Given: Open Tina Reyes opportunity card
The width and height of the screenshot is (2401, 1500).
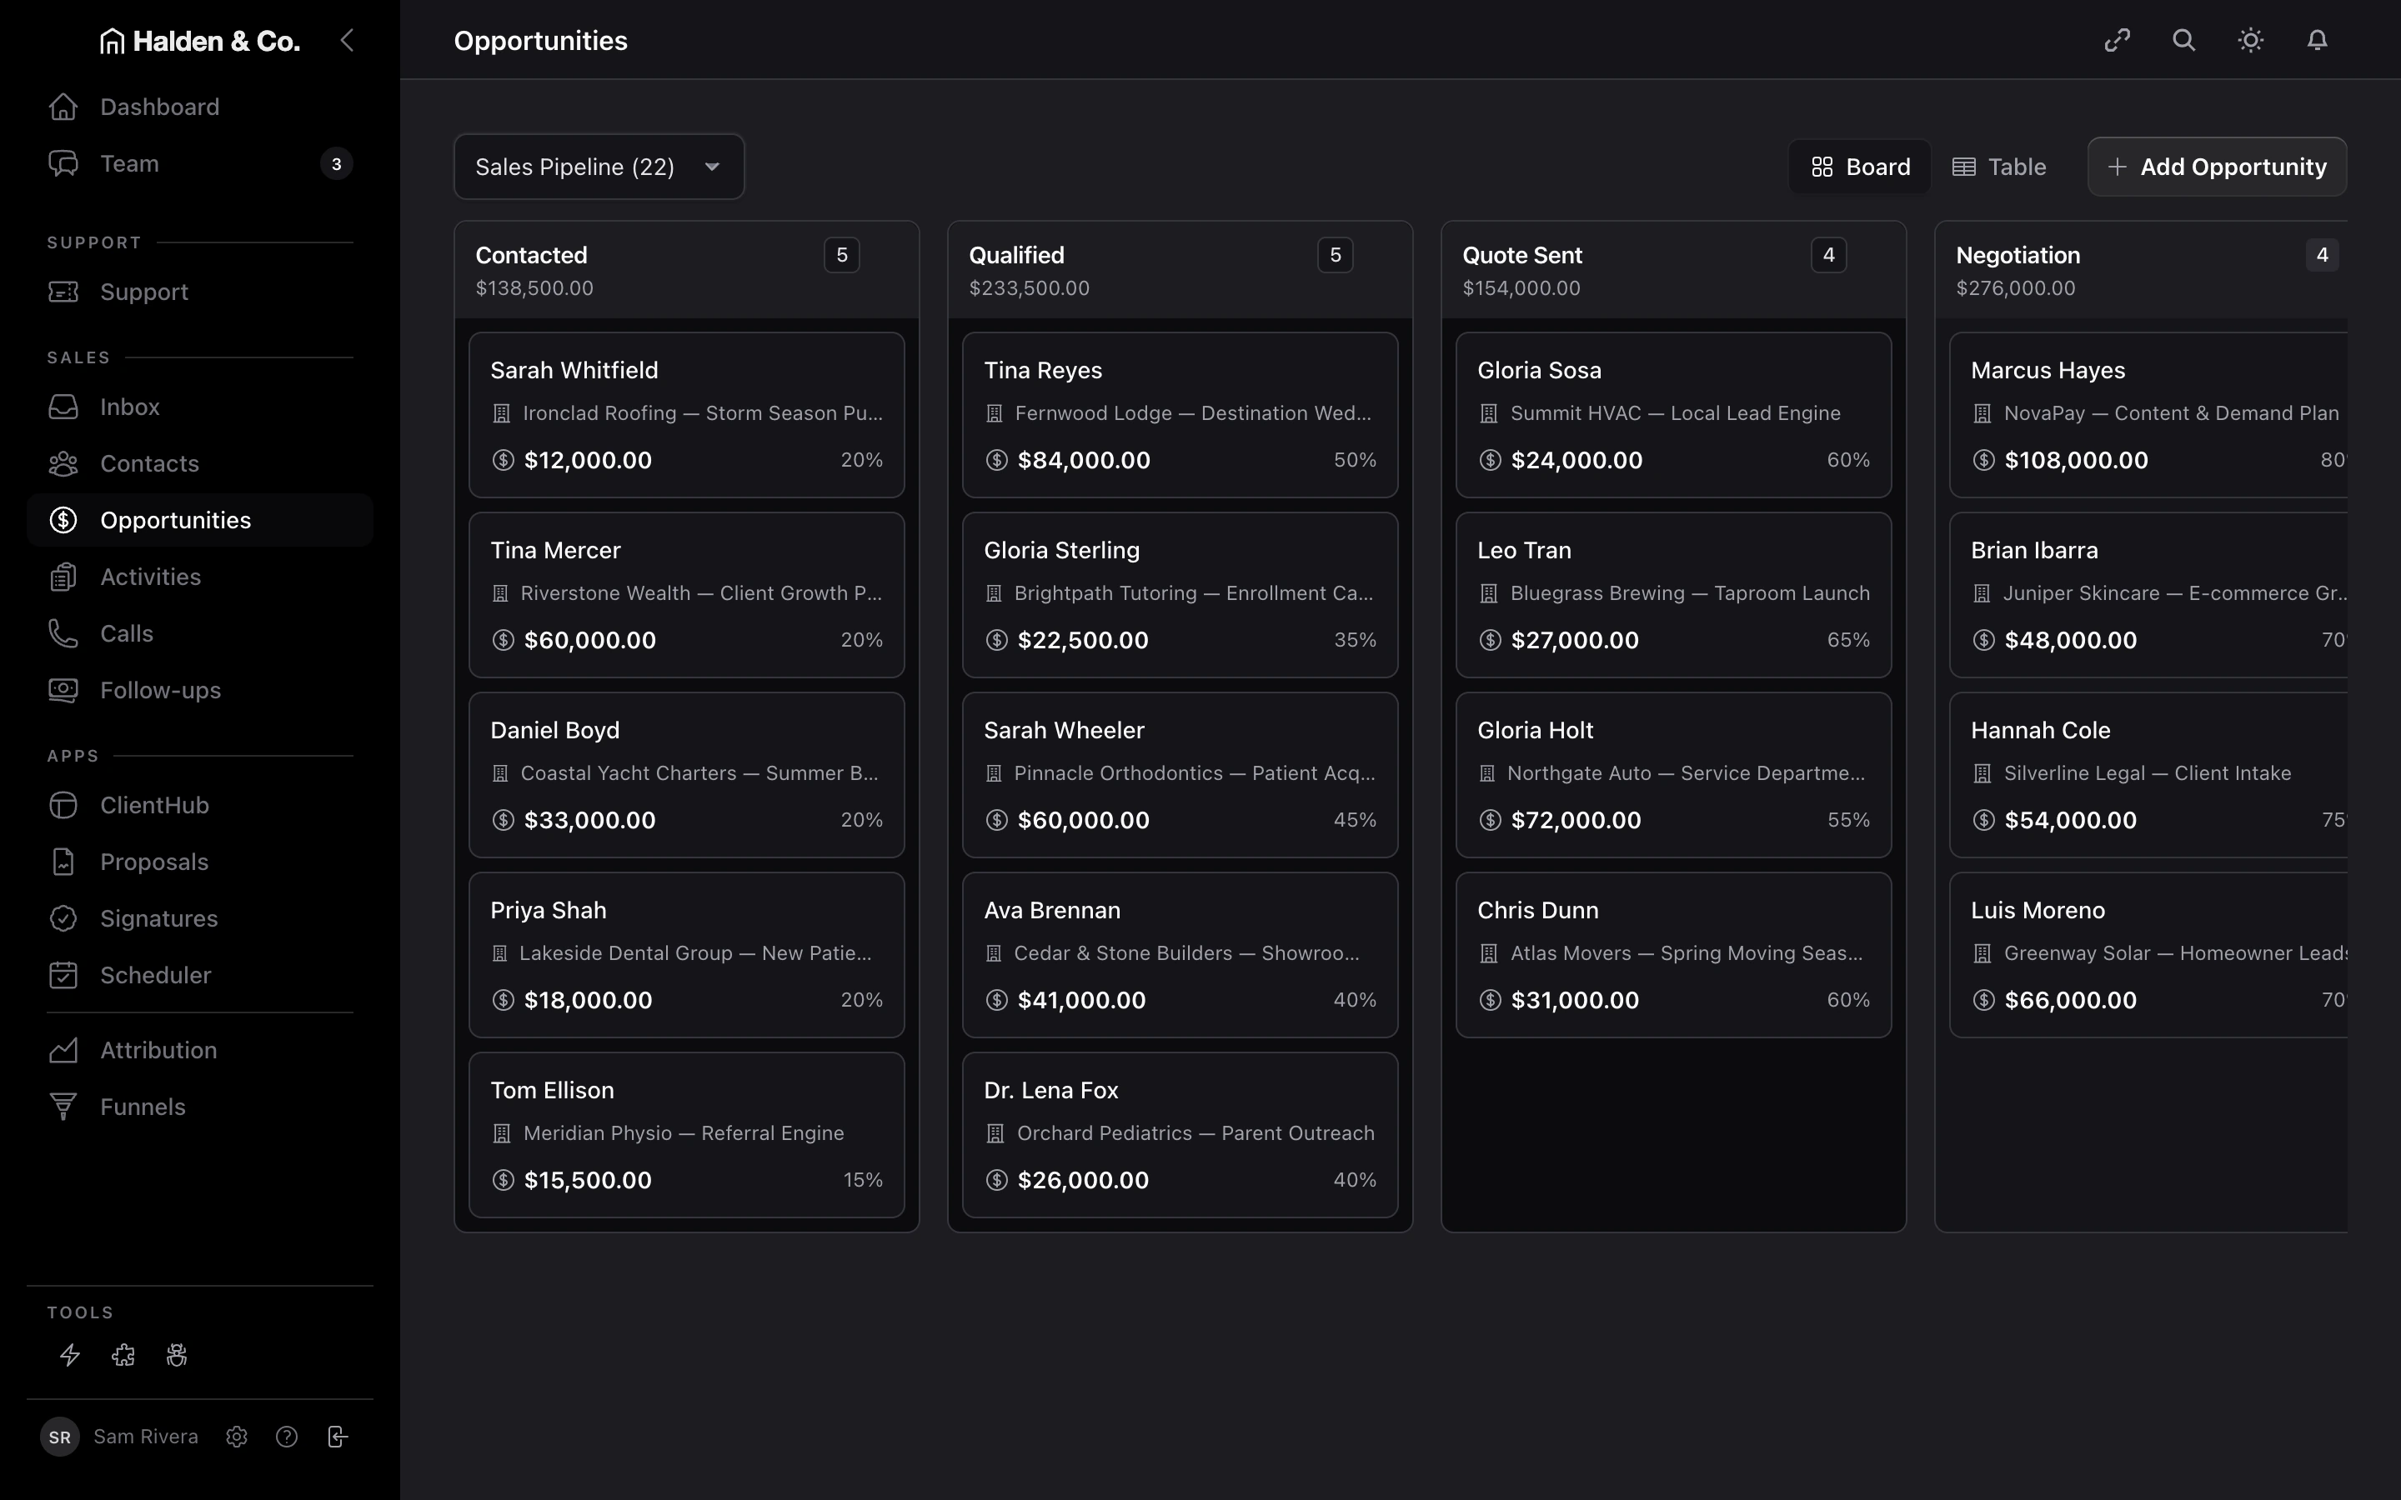Looking at the screenshot, I should pos(1180,415).
